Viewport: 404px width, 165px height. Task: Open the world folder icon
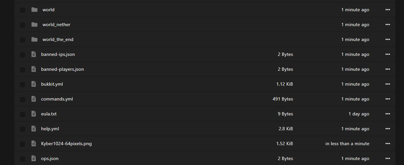tap(34, 10)
